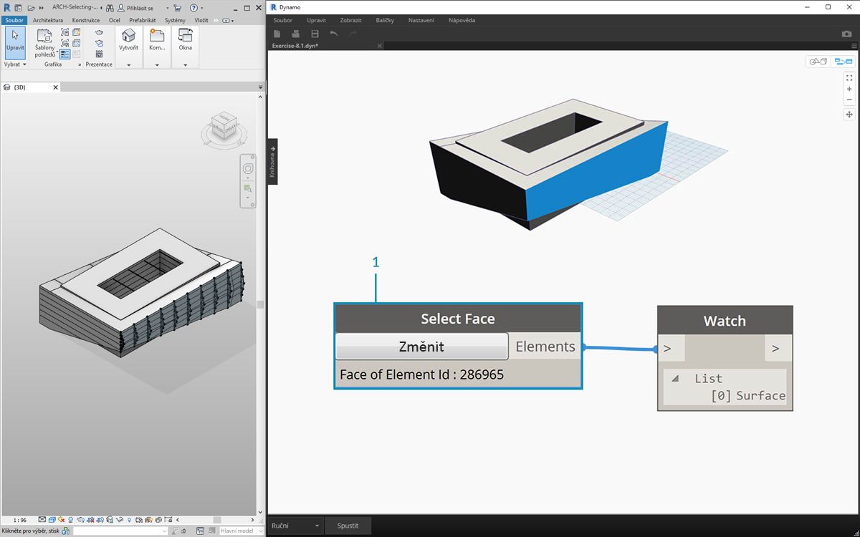Open the shopping cart icon in Revit title bar
Screen dimensions: 860x537
coord(177,8)
